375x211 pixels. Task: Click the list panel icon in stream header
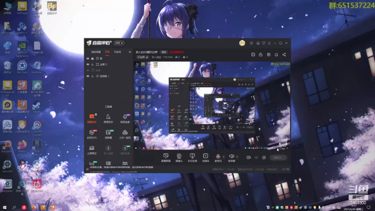click(253, 55)
